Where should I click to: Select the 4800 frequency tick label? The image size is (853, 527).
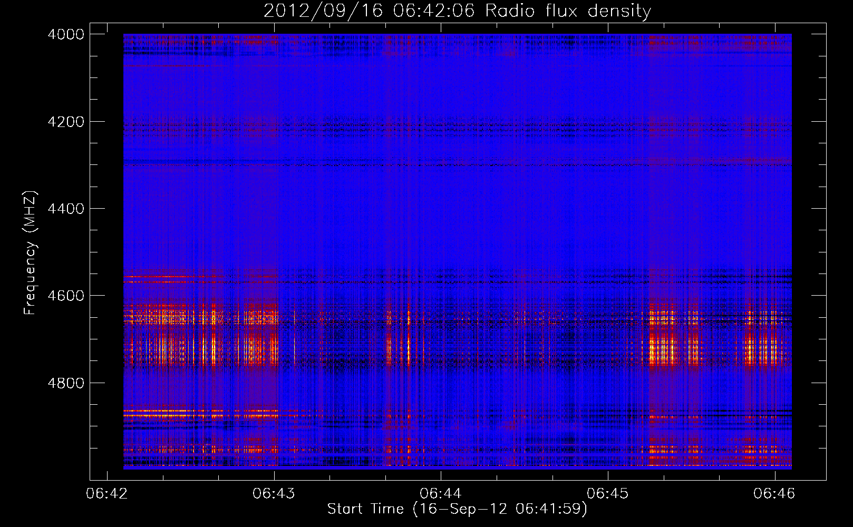(x=66, y=383)
